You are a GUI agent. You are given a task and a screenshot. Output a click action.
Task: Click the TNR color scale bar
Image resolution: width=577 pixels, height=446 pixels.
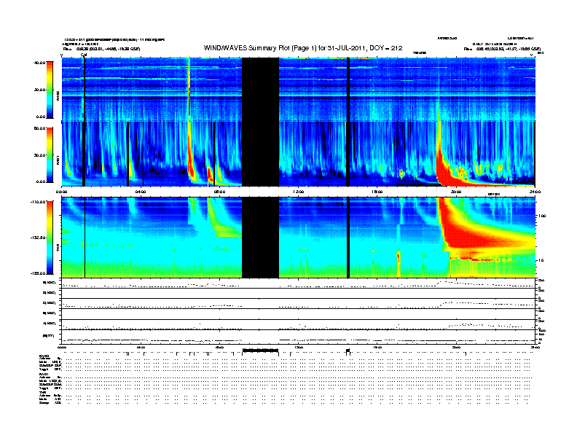[x=50, y=238]
